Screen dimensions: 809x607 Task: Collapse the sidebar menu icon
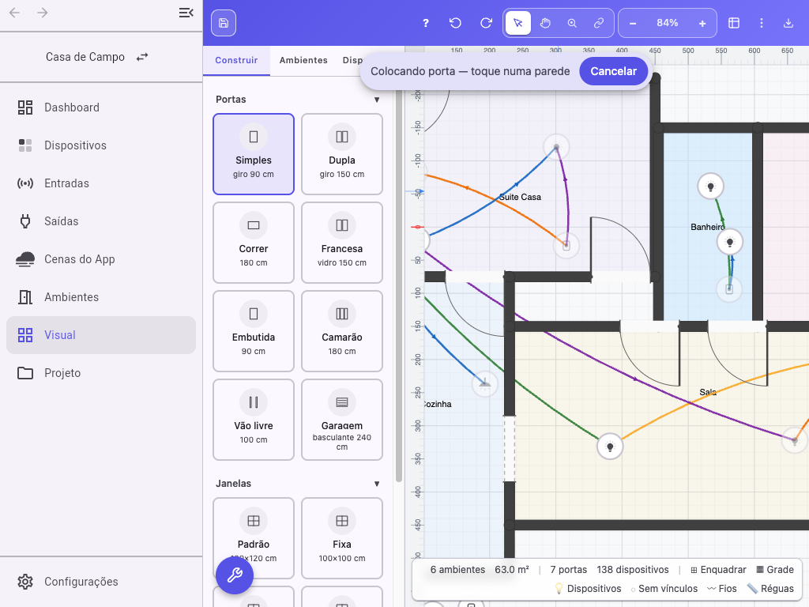[x=186, y=13]
